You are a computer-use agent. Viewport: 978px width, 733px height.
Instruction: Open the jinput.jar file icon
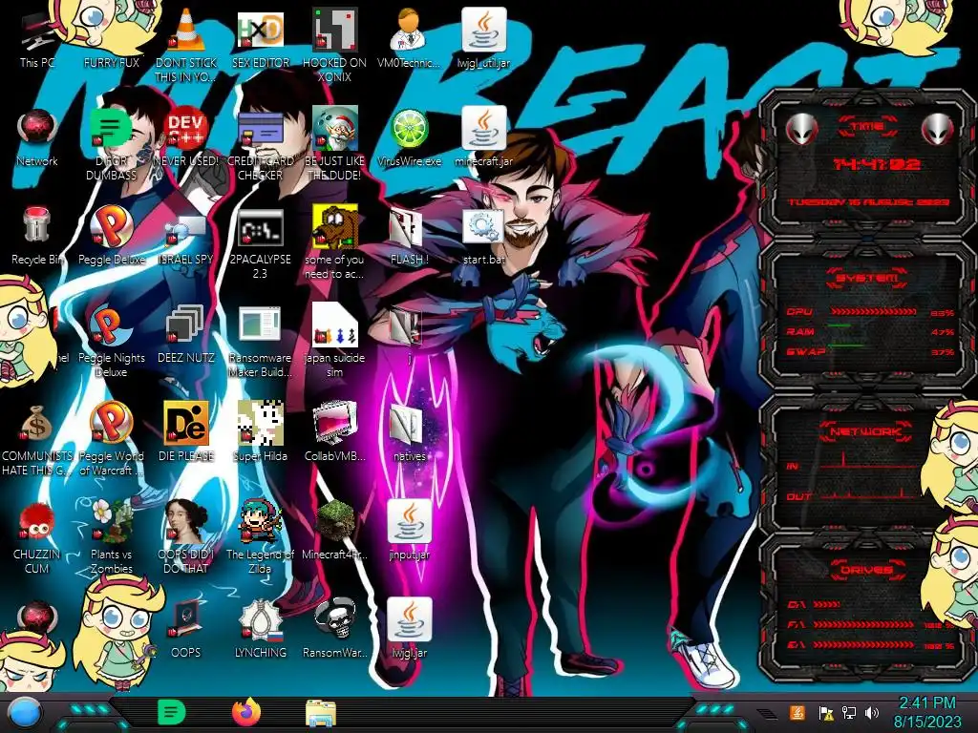click(x=410, y=522)
